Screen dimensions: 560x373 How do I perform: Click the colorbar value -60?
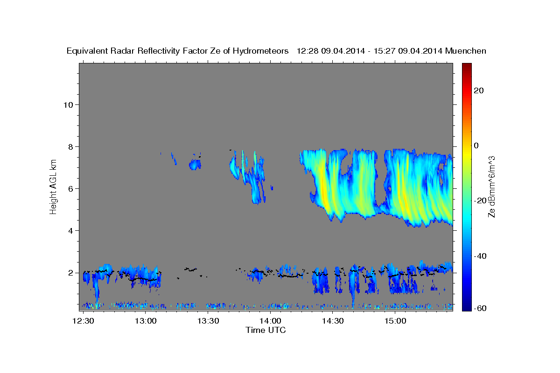[480, 308]
